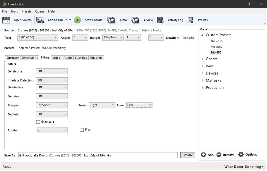The image size is (267, 171).
Task: Expand the Production presets group
Action: click(203, 87)
